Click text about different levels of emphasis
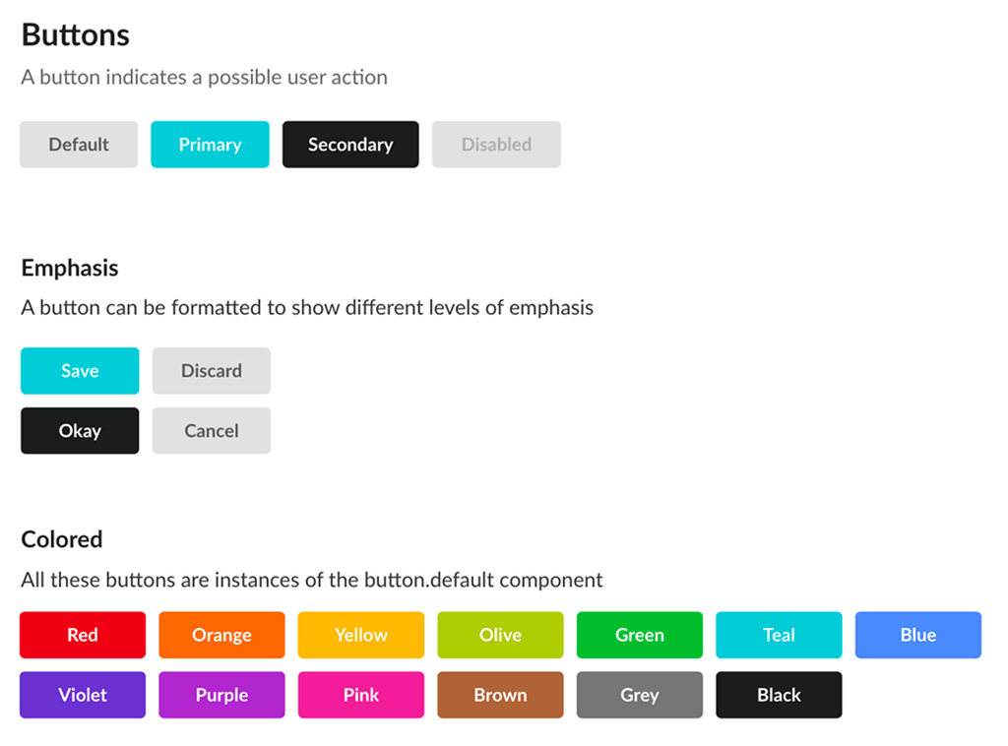1008x746 pixels. click(307, 308)
